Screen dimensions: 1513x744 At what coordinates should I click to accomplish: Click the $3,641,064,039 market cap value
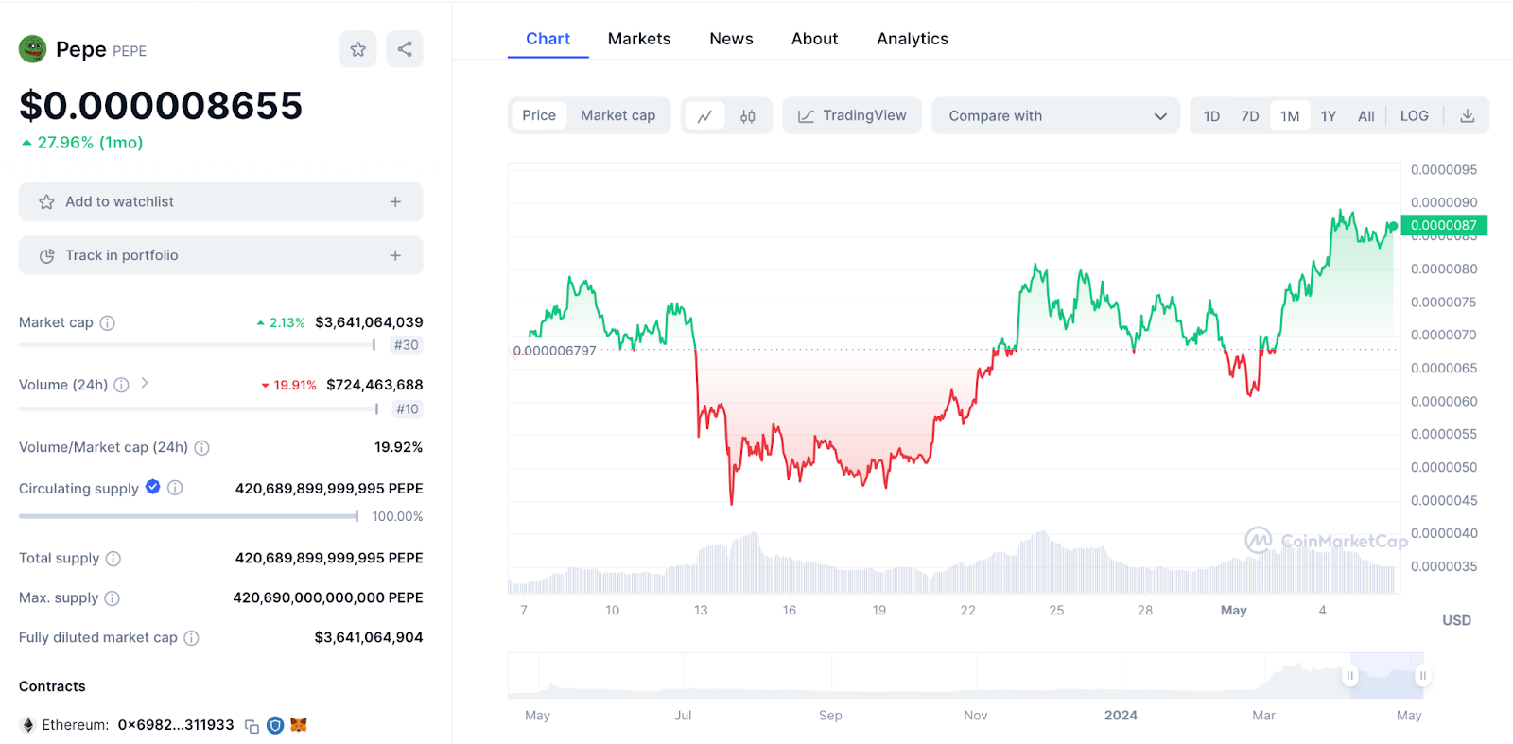pos(369,322)
